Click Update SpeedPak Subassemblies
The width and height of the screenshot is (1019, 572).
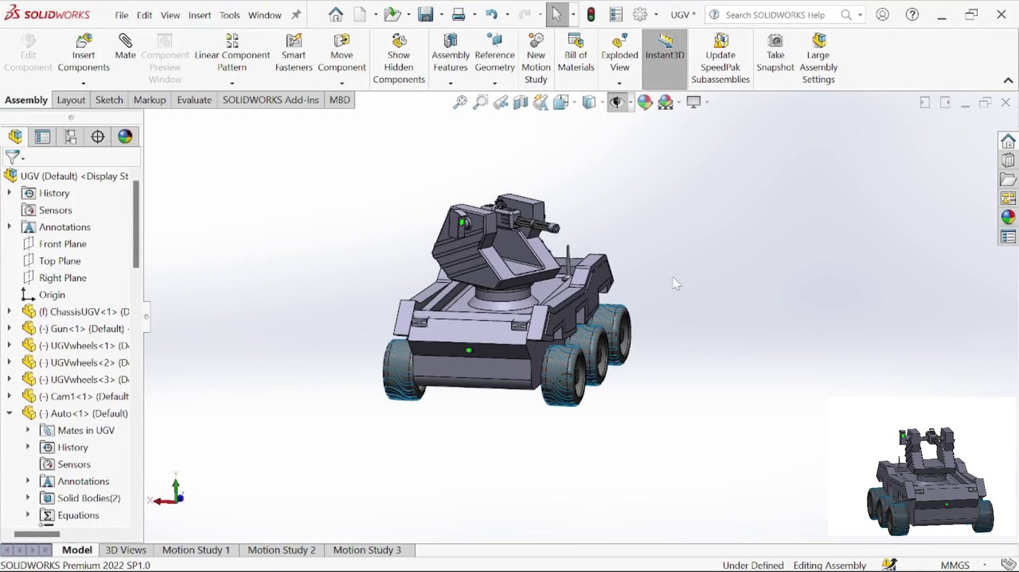click(721, 59)
